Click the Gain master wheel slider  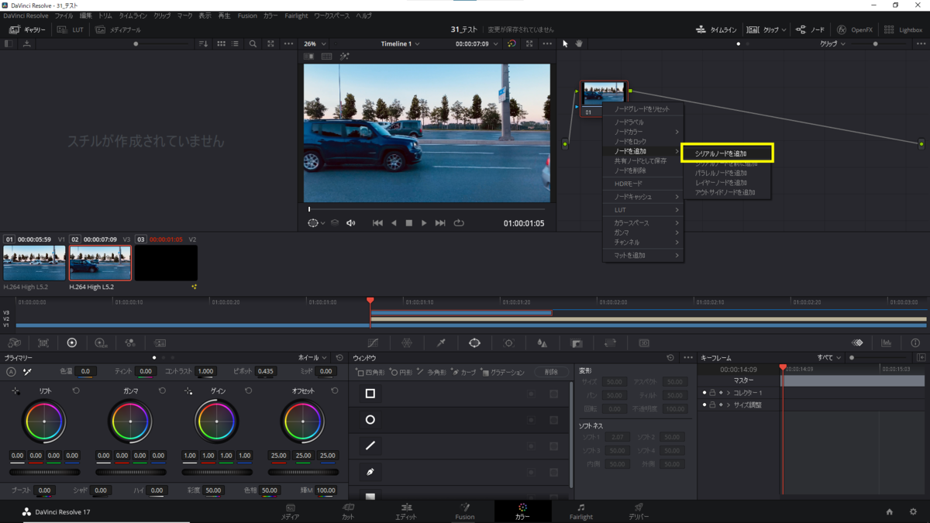217,472
